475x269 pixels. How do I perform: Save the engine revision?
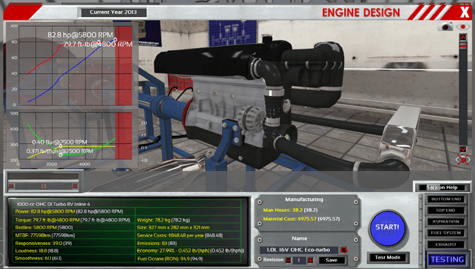point(331,260)
